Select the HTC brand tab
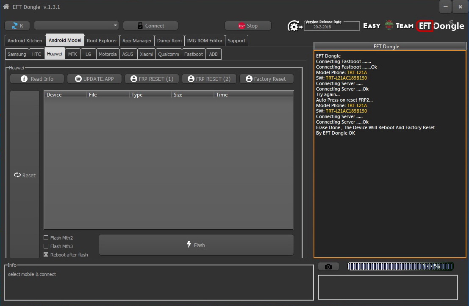469x306 pixels. pyautogui.click(x=36, y=54)
